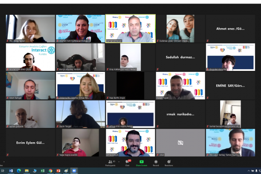261x174 pixels.
Task: Select the Naz Berfin black video tile
Action: coord(130,86)
